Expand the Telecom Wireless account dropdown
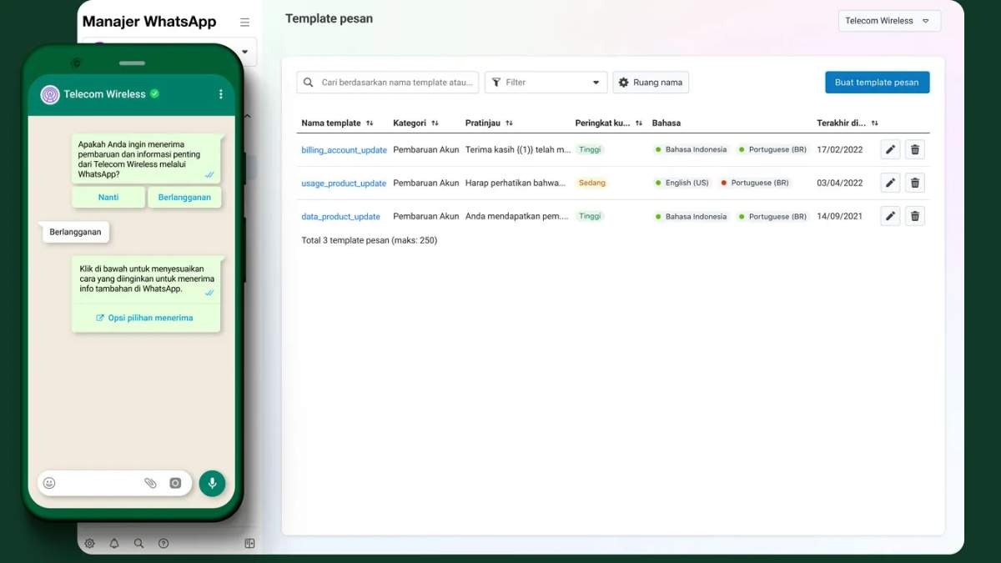The height and width of the screenshot is (563, 1001). pos(889,21)
